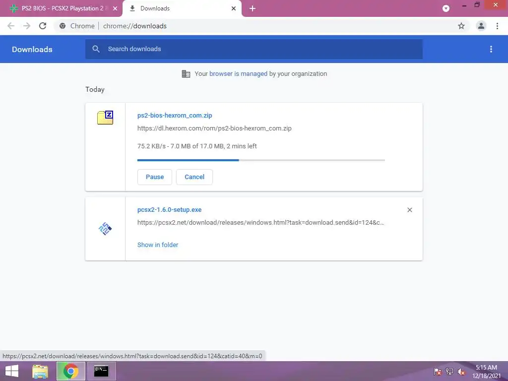Open the taskbar clock showing 5:15 AM
The width and height of the screenshot is (508, 381).
486,372
